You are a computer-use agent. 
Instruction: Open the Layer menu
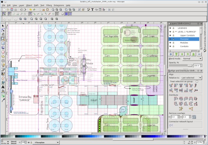pos(22,5)
